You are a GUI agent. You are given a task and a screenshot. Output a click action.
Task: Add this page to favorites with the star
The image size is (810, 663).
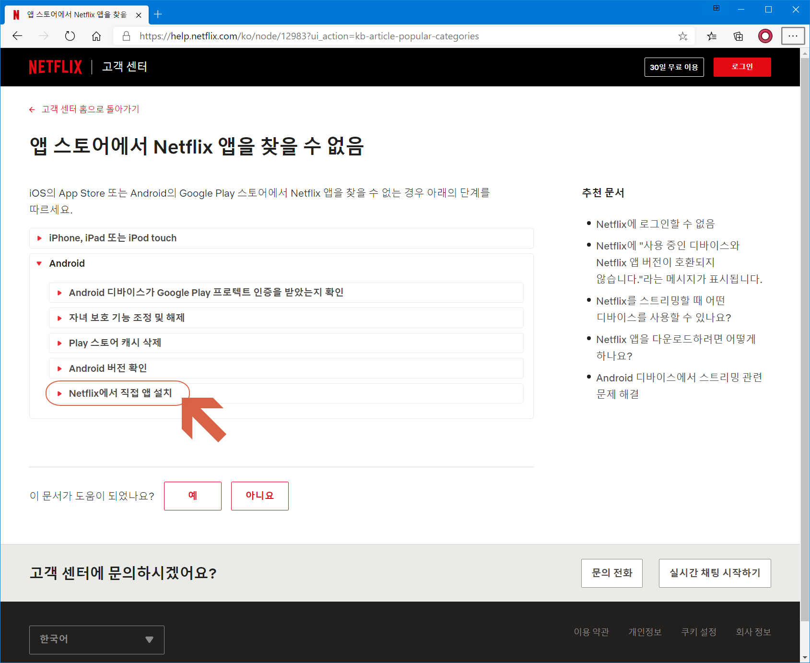tap(683, 36)
